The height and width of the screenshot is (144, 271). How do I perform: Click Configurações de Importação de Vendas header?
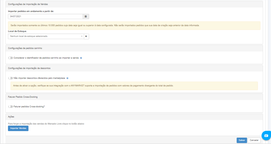point(28,4)
